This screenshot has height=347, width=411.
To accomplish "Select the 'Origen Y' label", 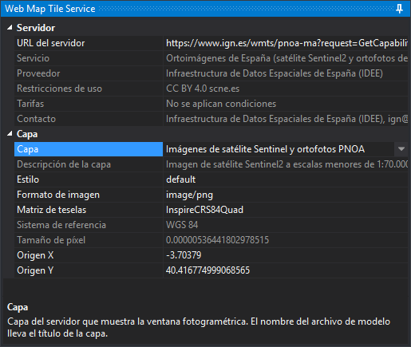I will click(x=35, y=270).
